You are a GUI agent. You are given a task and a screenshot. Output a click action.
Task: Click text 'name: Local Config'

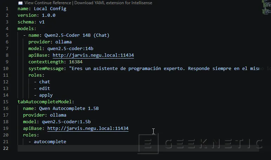42,9
